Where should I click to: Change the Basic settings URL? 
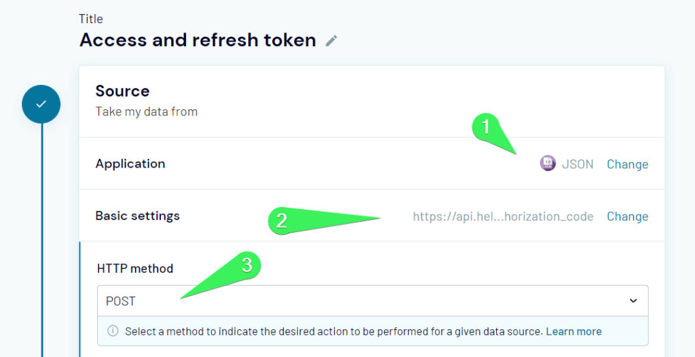(628, 217)
